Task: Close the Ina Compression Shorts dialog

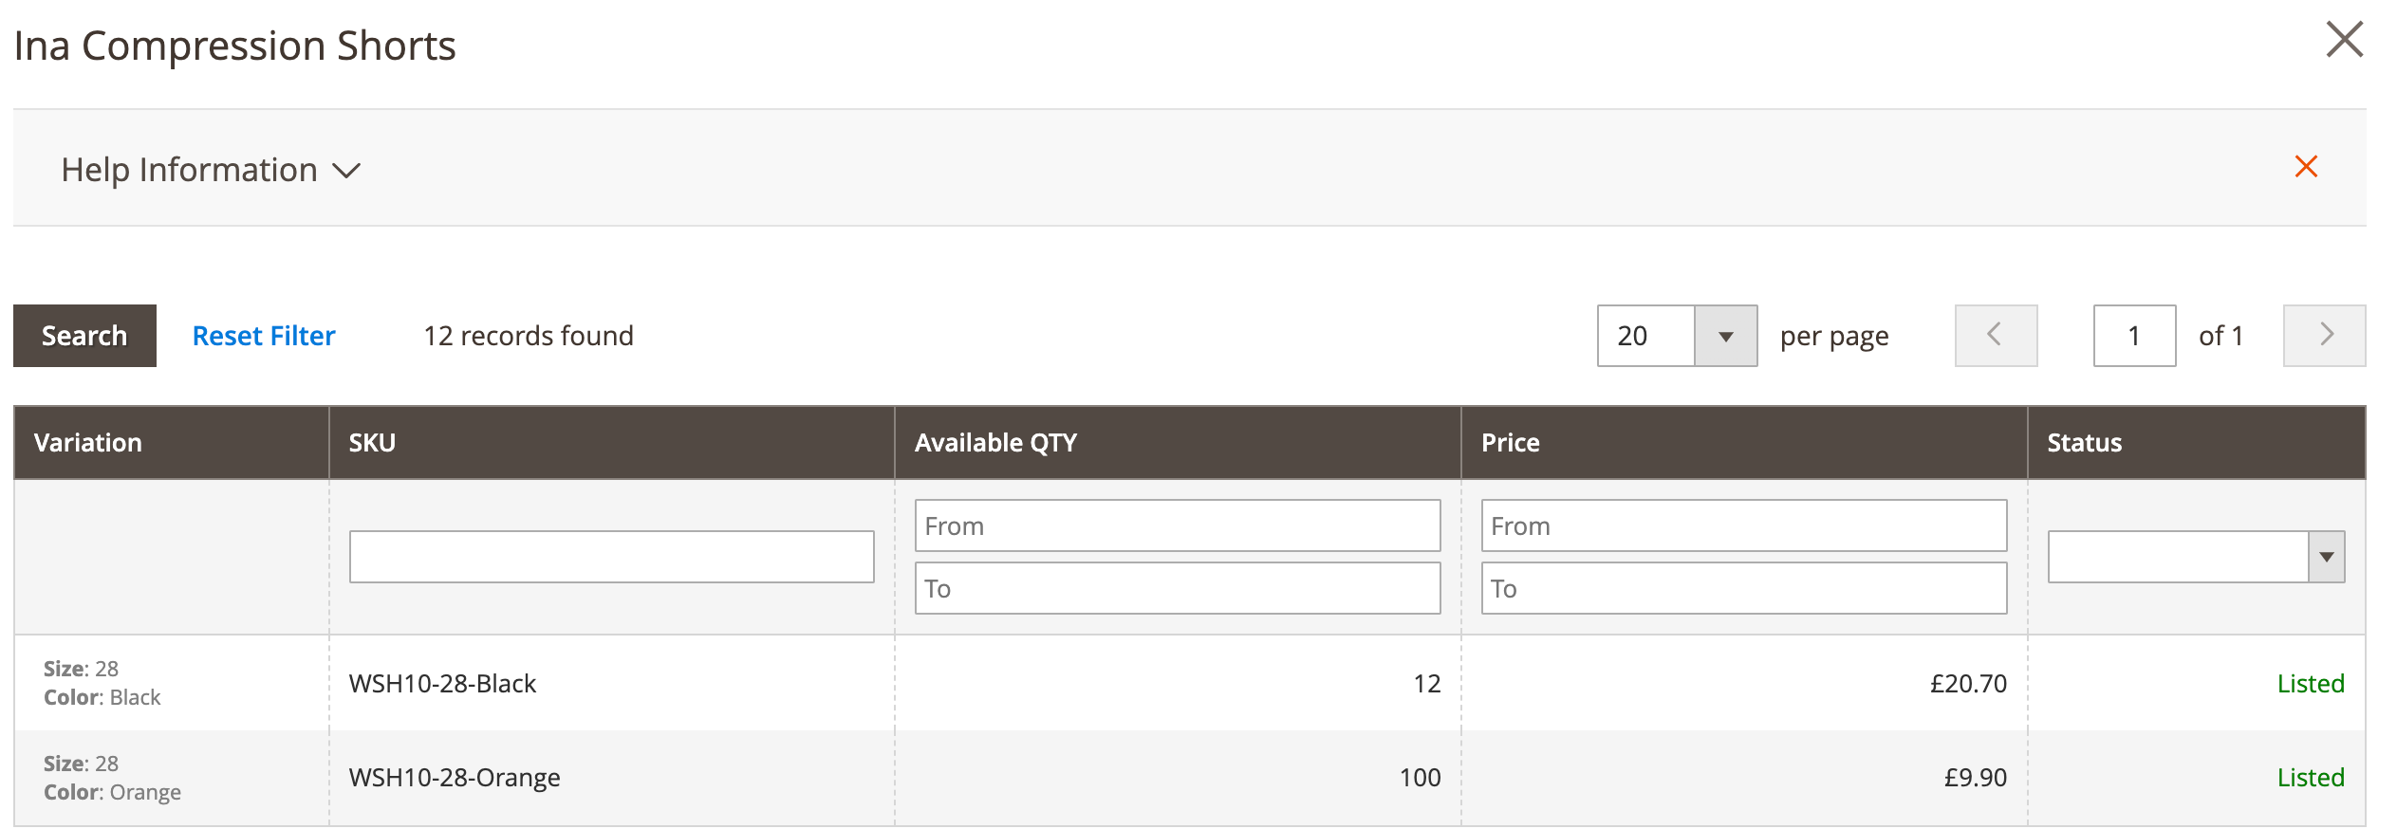Action: coord(2344,40)
